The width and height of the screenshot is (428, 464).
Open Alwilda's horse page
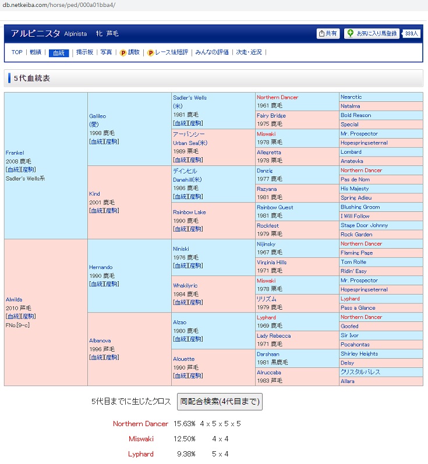14,299
